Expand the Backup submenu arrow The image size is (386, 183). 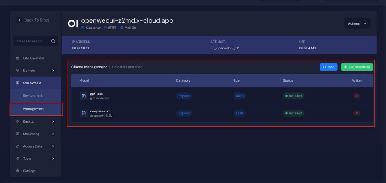pos(53,121)
